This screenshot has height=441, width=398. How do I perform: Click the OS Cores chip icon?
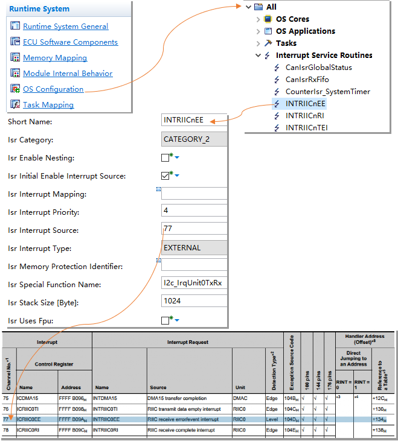click(x=268, y=19)
